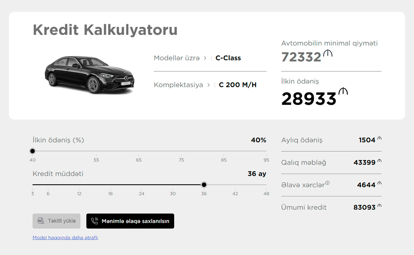This screenshot has height=255, width=414.
Task: Click the manat symbol beside Qalıq məbləğ 43399
Action: click(x=379, y=161)
